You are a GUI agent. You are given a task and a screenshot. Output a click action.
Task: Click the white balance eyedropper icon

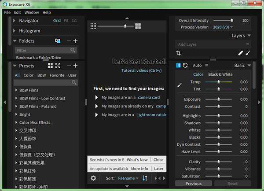(x=180, y=85)
